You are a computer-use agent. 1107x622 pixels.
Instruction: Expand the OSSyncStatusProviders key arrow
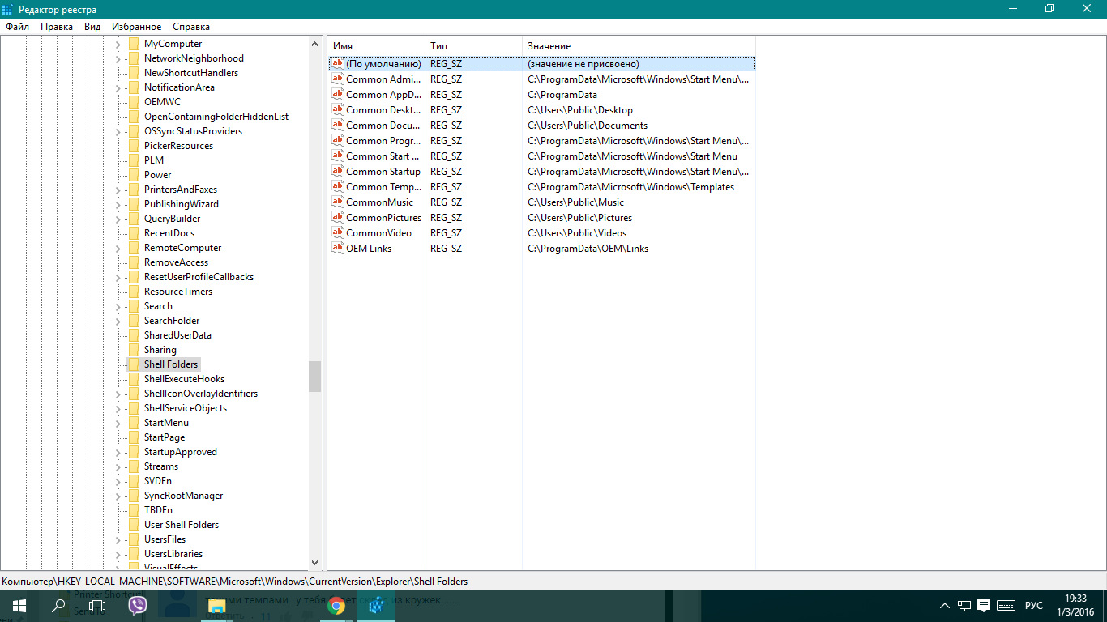point(118,131)
